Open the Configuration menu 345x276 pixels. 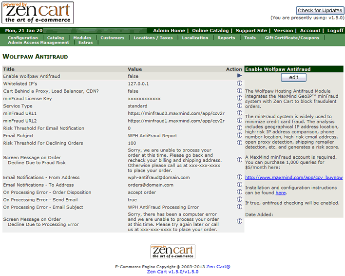[x=22, y=38]
